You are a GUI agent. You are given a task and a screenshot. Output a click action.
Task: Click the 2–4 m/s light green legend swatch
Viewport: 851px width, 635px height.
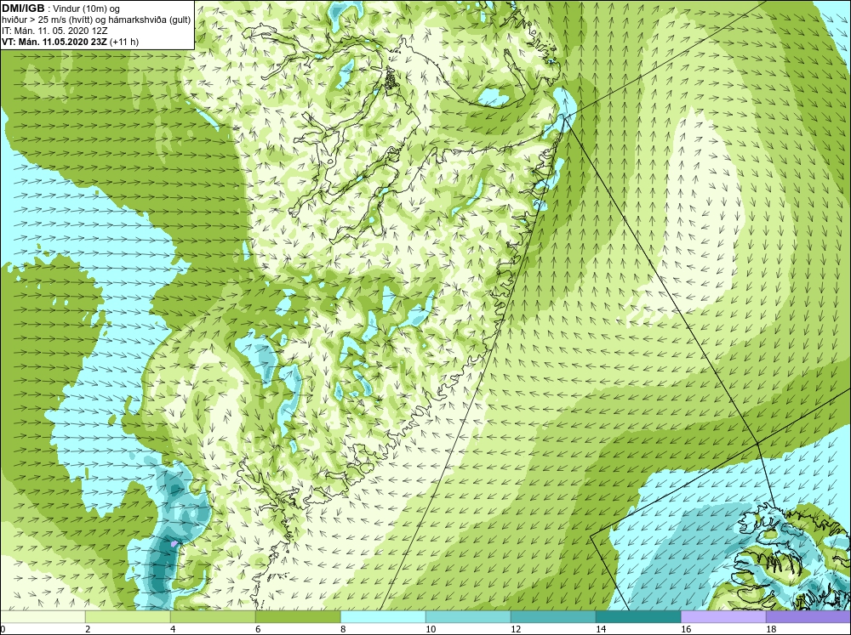(x=128, y=617)
